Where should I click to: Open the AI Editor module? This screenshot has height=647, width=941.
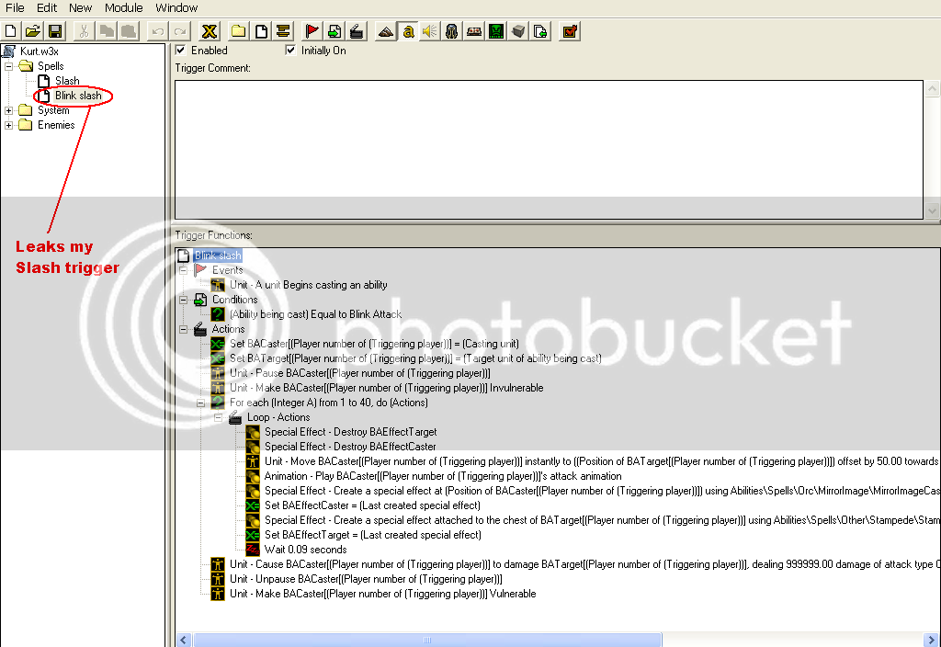(x=496, y=31)
